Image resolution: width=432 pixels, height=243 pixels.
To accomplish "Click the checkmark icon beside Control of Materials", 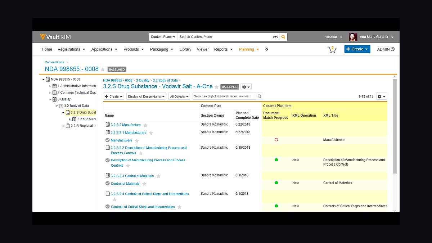I will (107, 184).
